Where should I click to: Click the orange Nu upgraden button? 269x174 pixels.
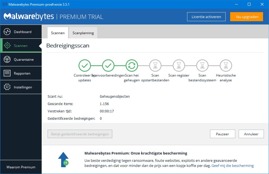pos(247,17)
